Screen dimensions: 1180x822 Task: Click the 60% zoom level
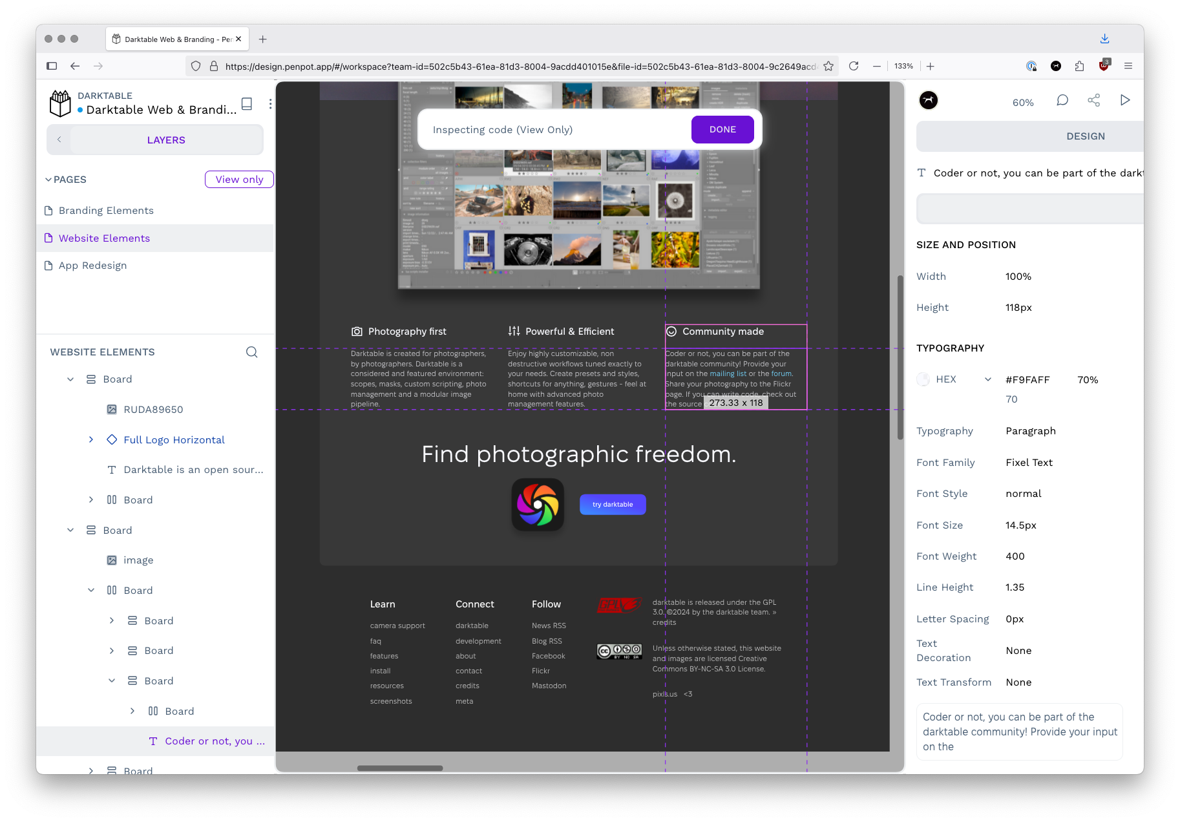pyautogui.click(x=1023, y=103)
